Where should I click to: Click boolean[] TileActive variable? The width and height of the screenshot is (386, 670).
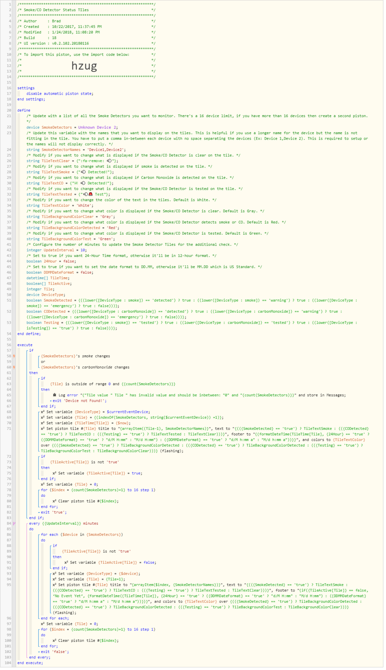pos(49,285)
